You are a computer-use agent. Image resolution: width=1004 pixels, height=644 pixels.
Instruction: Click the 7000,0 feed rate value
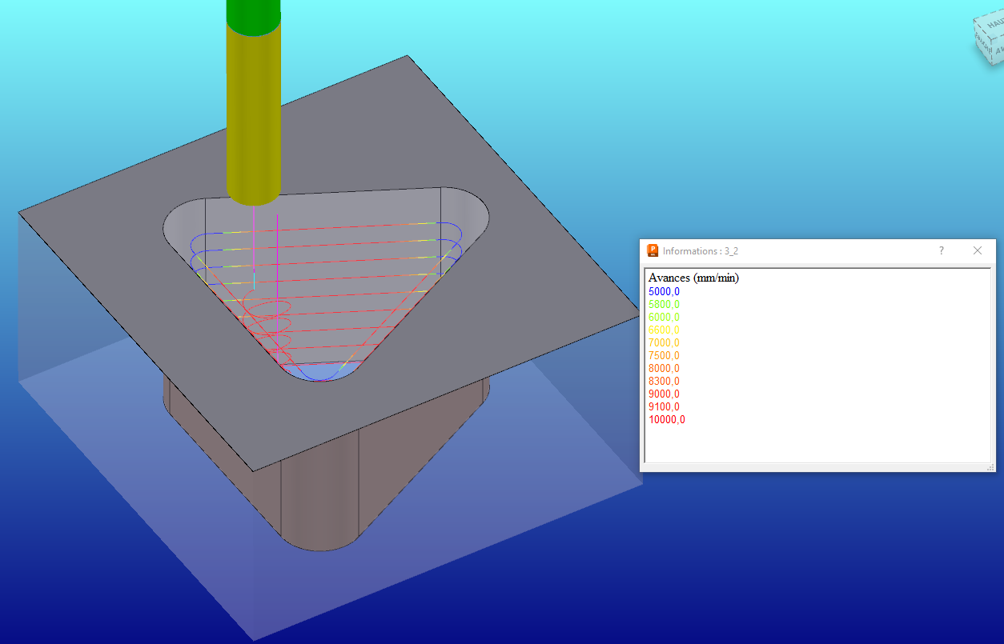point(664,343)
